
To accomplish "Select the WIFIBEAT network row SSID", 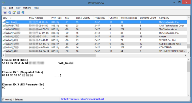I will coord(13,26).
